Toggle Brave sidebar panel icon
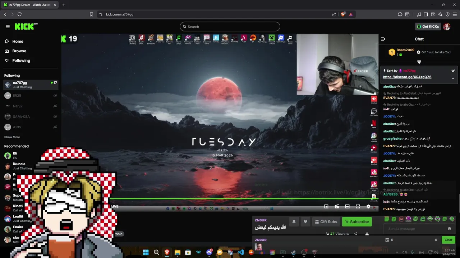Viewport: 460px width, 258px height. (x=426, y=14)
